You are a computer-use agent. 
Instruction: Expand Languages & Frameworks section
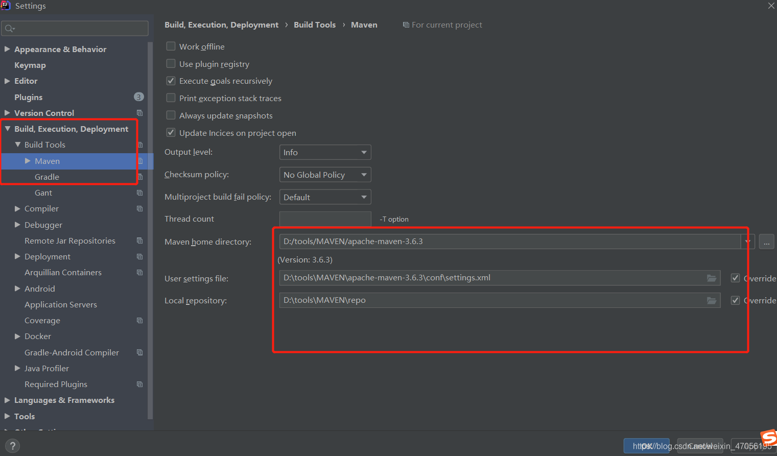click(x=7, y=400)
